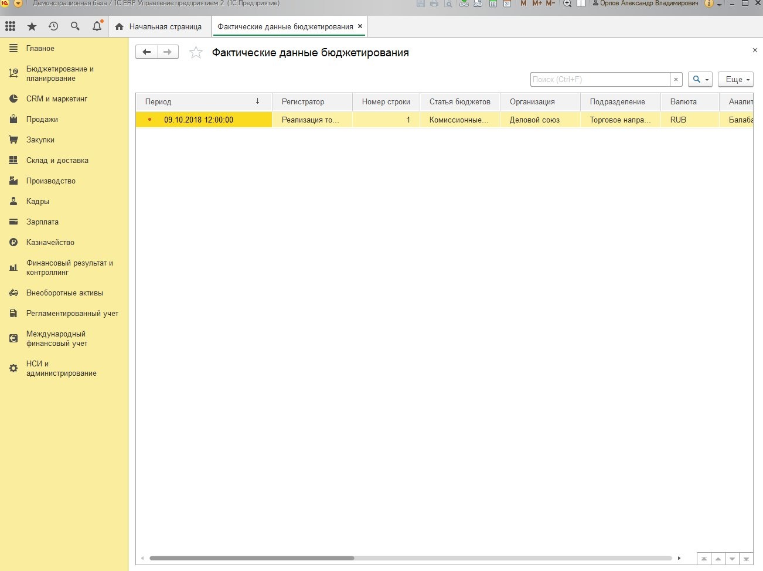The height and width of the screenshot is (571, 763).
Task: Select the RUB currency cell
Action: click(690, 120)
